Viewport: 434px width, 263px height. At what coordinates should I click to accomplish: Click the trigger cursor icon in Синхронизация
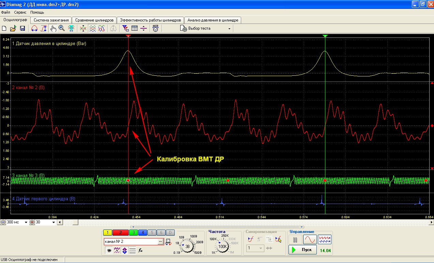pyautogui.click(x=278, y=239)
